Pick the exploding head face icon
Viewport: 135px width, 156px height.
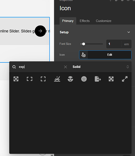coord(70,79)
